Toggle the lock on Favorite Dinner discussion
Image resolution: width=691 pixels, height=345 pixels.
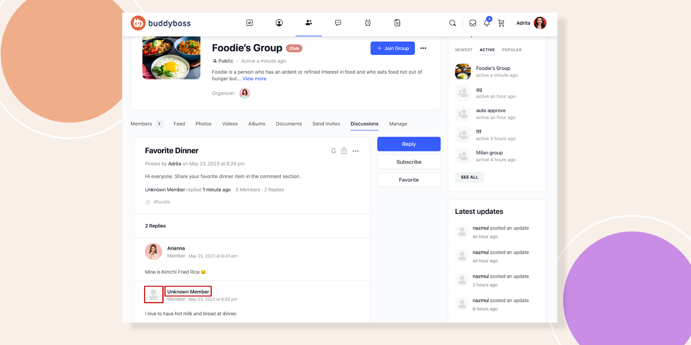[344, 151]
